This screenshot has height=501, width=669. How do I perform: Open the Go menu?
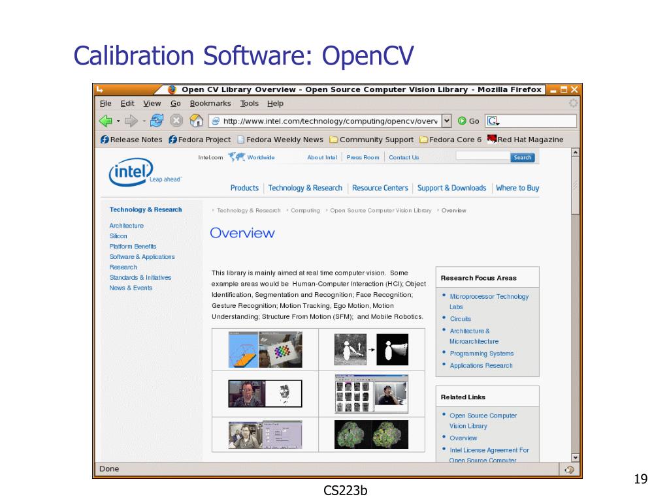click(175, 103)
